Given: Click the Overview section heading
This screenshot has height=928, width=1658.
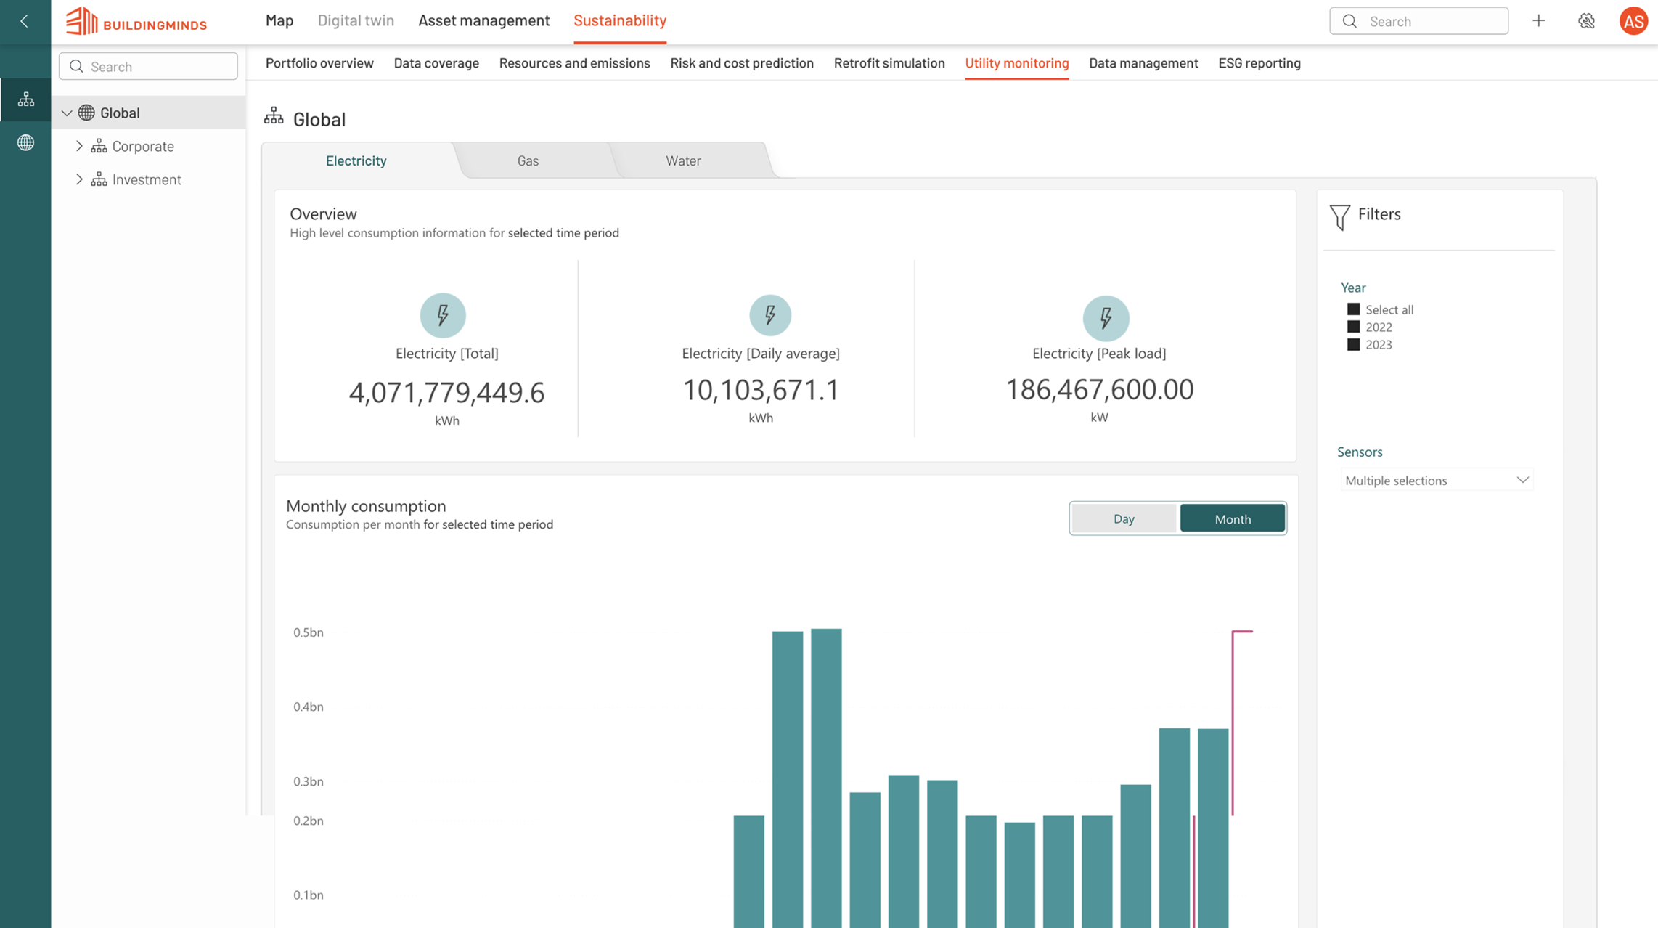Looking at the screenshot, I should (323, 213).
